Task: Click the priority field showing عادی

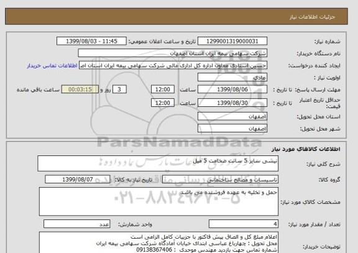Action: [232, 77]
